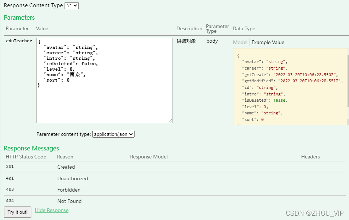This screenshot has height=220, width=349.
Task: Click inside the eduTeacher JSON value textarea
Action: pos(104,80)
